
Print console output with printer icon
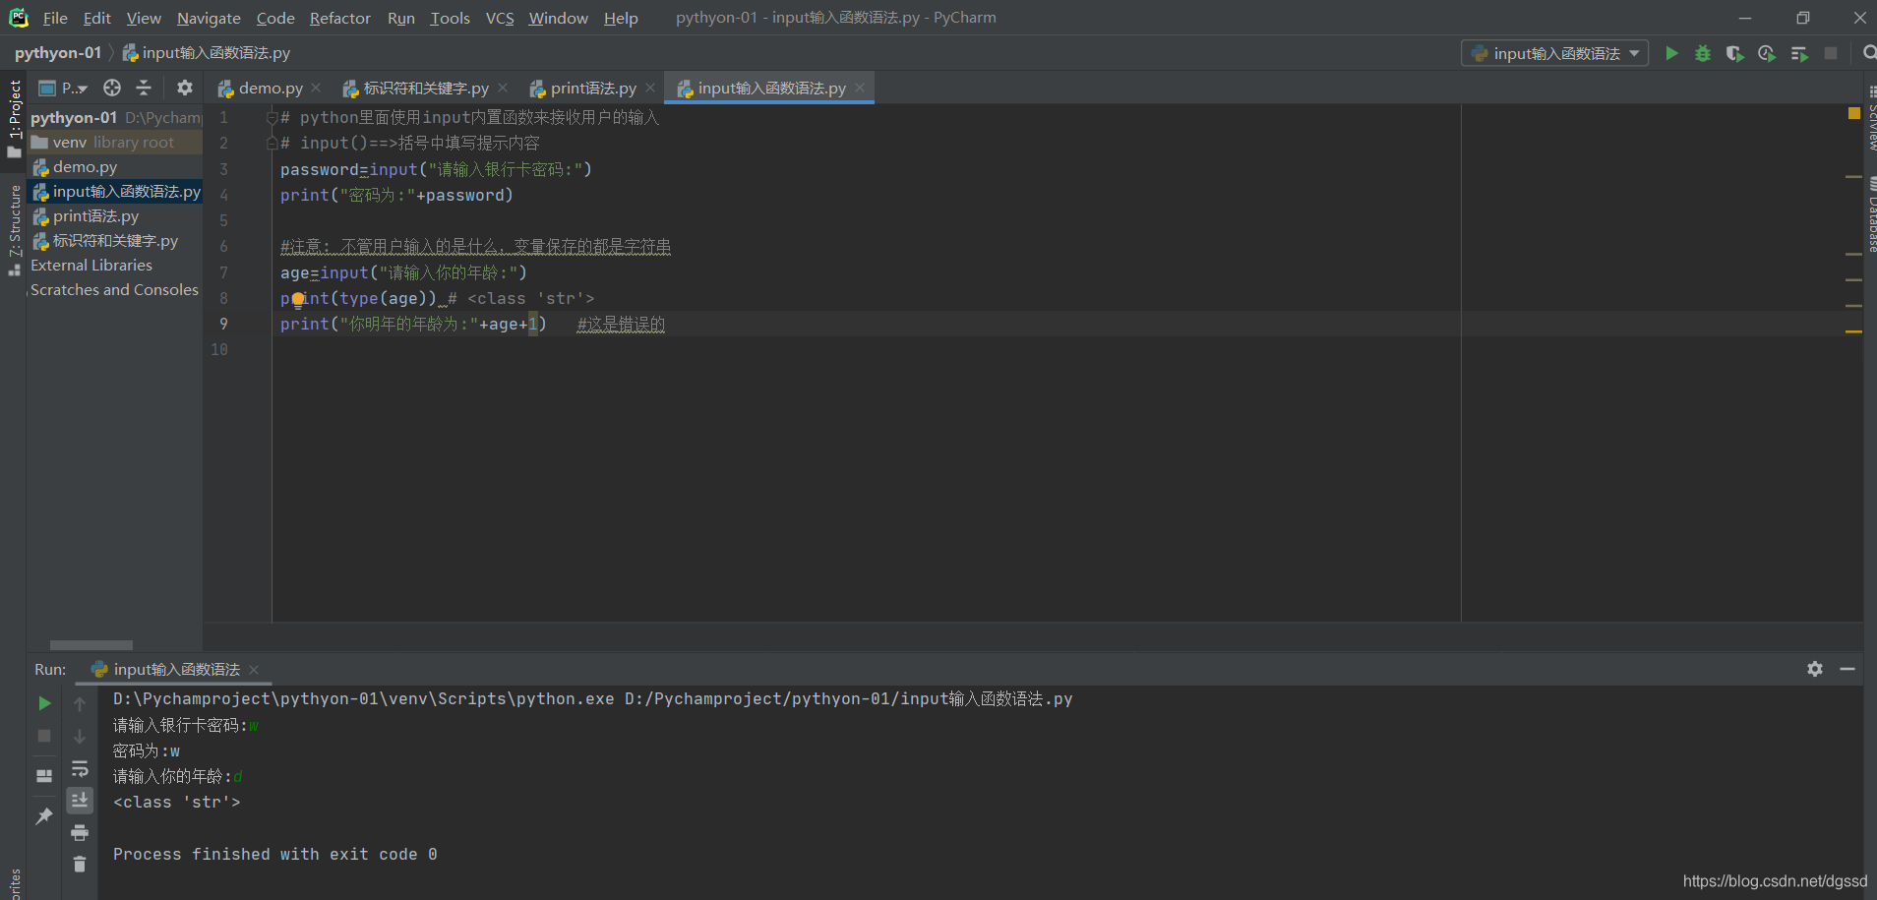pyautogui.click(x=80, y=833)
